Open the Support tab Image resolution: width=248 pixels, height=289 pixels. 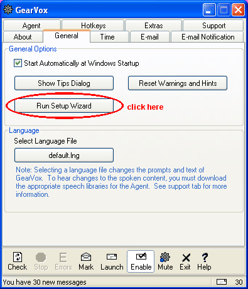213,26
